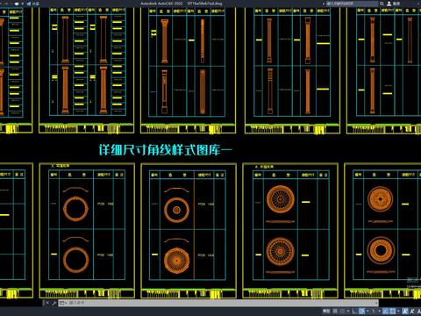Screen dimensions: 421x316
Task: Open the user sign-in account menu
Action: [x=394, y=4]
